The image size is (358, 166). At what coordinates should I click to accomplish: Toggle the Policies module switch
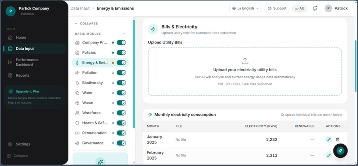pyautogui.click(x=121, y=53)
